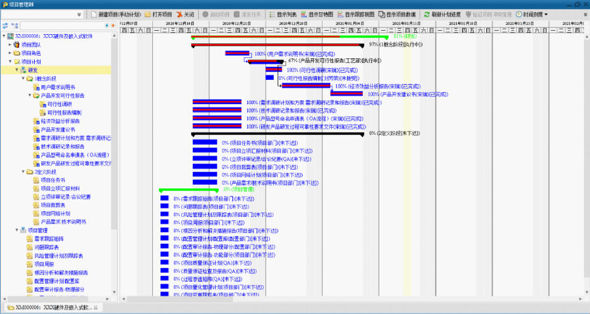
Task: Select 可行性报告编制 tree item
Action: (64, 113)
